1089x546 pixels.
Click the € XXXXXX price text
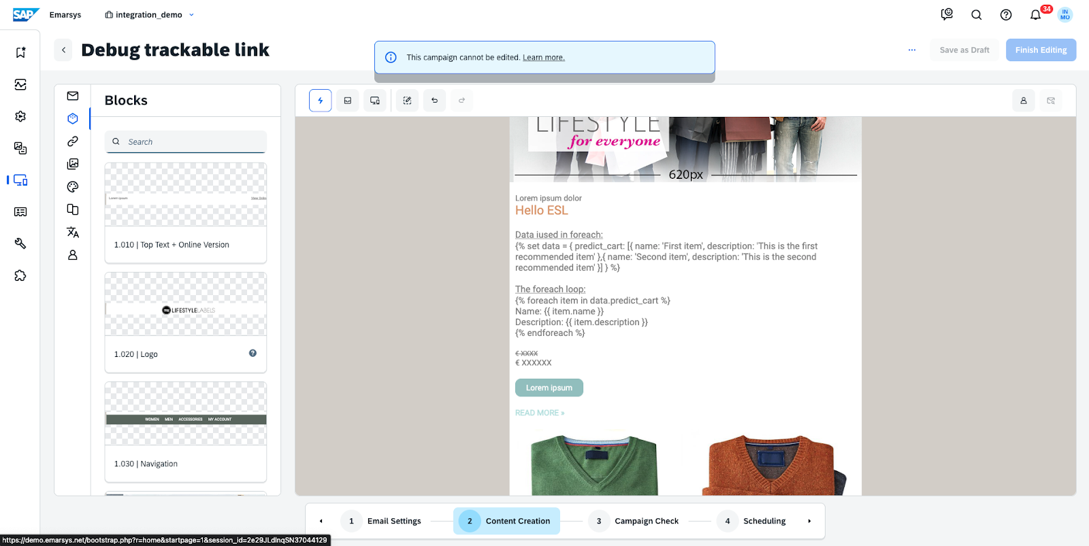click(x=534, y=362)
